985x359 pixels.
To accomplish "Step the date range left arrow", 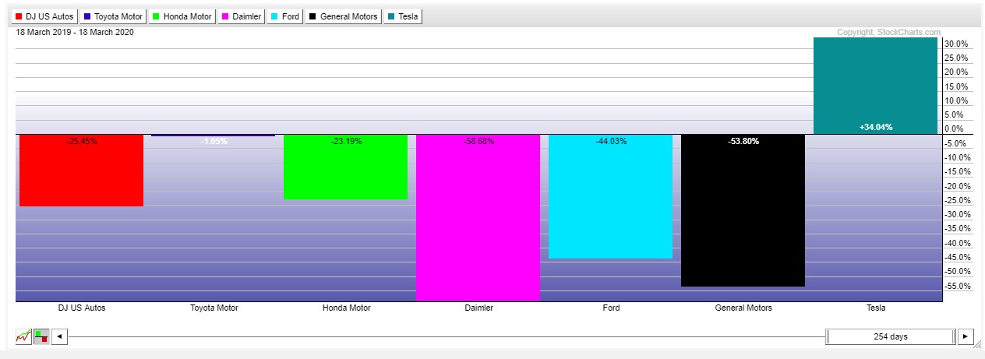I will (x=60, y=336).
